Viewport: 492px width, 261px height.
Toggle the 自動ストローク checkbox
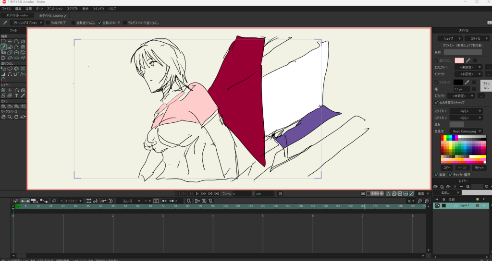coord(100,23)
